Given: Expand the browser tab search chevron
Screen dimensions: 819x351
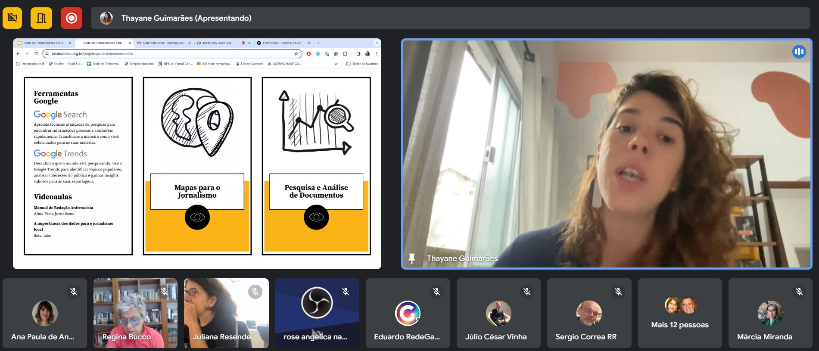Looking at the screenshot, I should [x=377, y=43].
